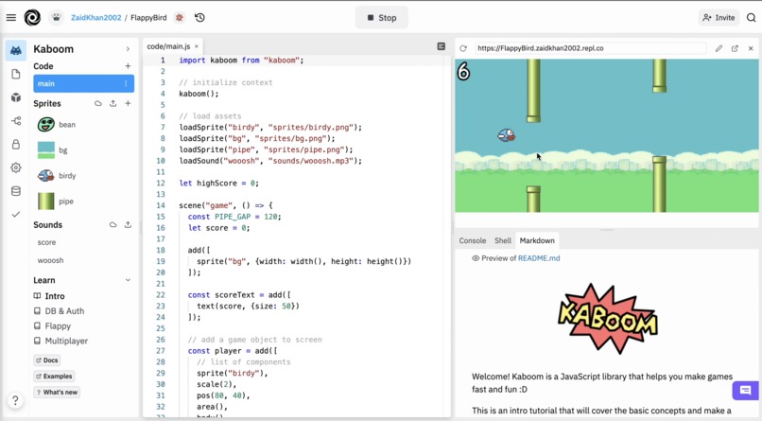This screenshot has height=421, width=762.
Task: Click the preview URL address field
Action: (590, 48)
